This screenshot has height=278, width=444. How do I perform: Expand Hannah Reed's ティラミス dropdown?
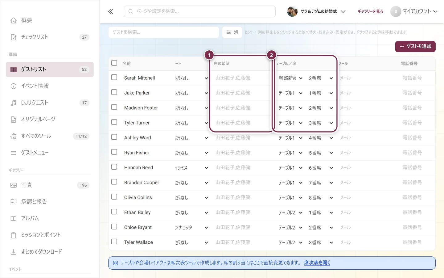[x=191, y=168]
